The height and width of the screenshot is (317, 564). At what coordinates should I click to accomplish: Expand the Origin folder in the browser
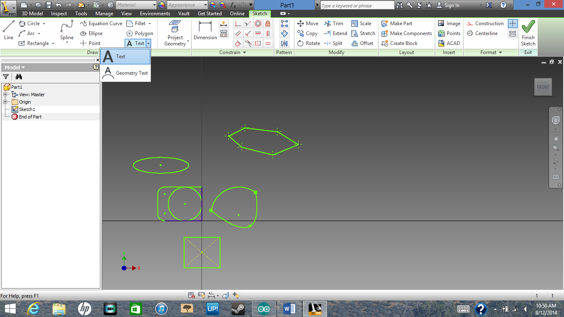(x=6, y=102)
